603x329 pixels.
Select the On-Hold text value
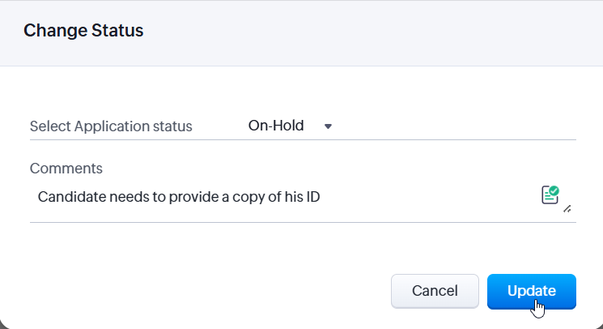pos(276,126)
